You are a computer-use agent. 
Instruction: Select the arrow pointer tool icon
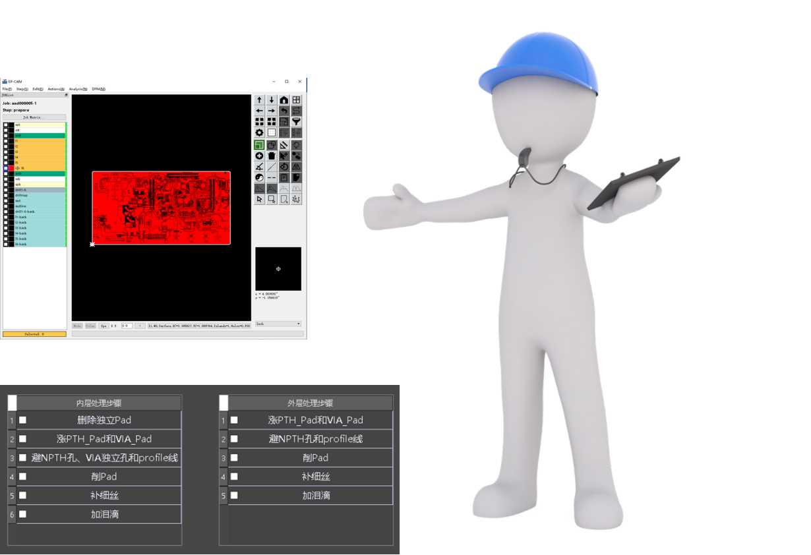[x=259, y=199]
